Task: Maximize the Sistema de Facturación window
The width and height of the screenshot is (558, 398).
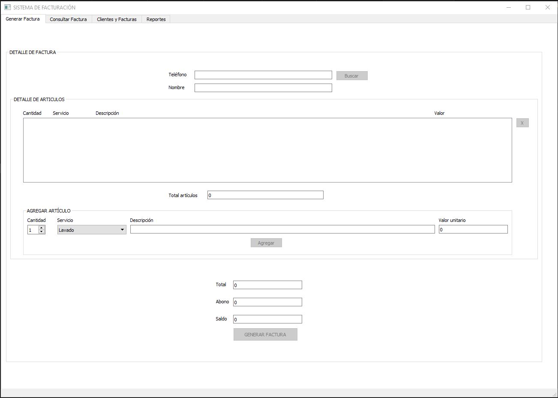Action: pyautogui.click(x=528, y=7)
